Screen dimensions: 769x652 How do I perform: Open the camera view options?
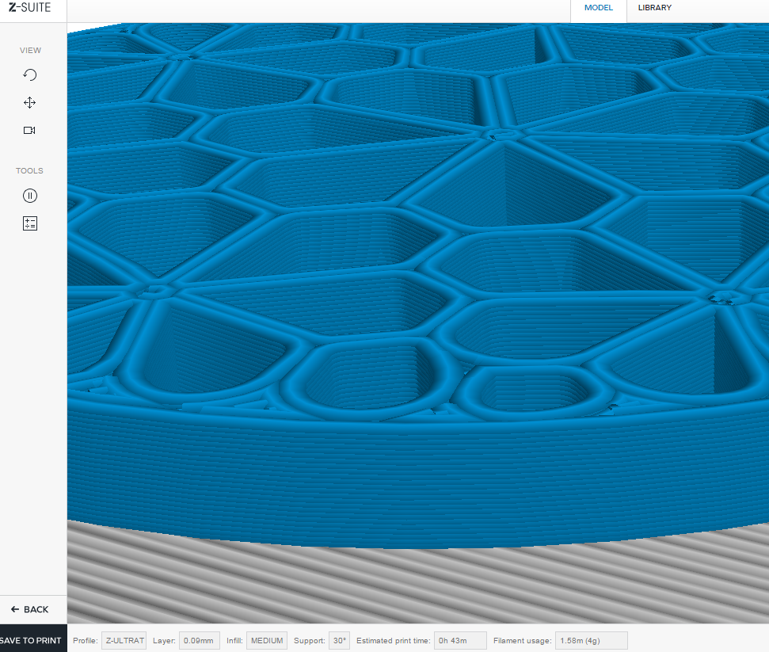29,130
